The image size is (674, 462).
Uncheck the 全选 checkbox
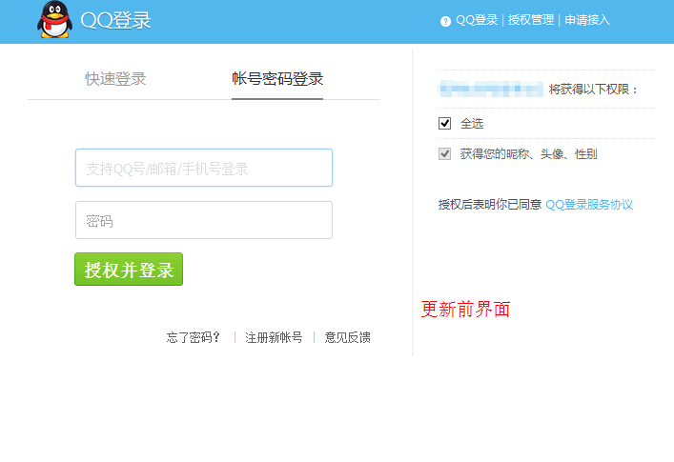click(444, 124)
